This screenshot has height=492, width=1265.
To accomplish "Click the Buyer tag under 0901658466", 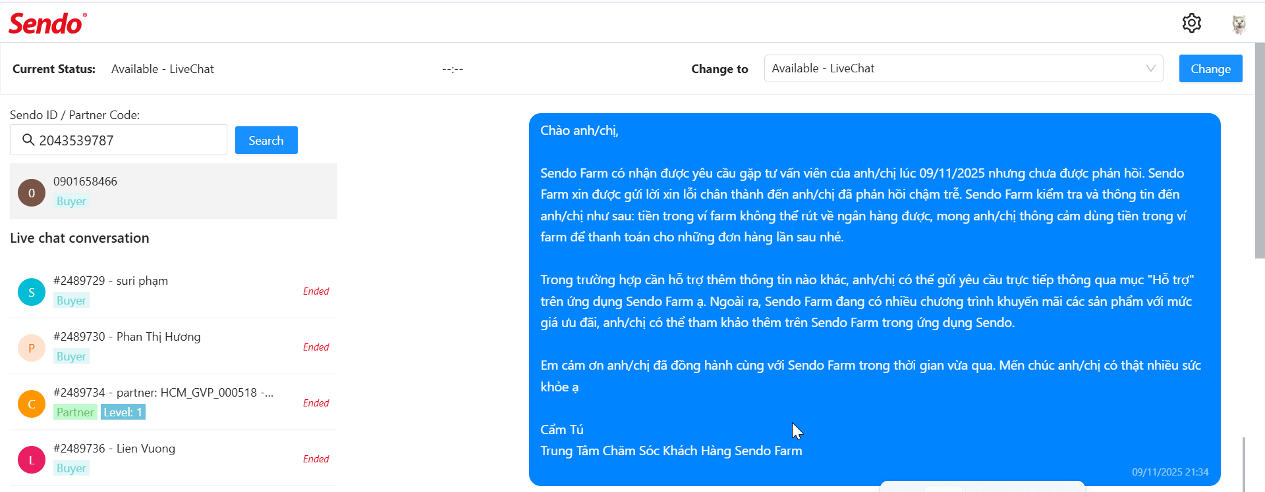I will (71, 201).
